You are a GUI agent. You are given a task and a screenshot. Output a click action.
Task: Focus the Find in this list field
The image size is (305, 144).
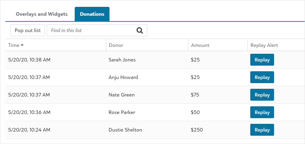[97, 30]
